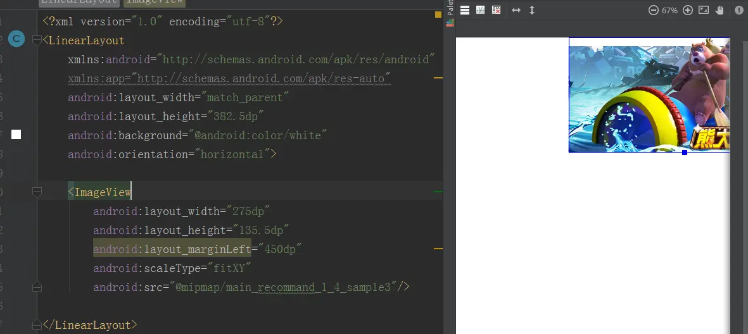
Task: Click the <ImageView opening tag text
Action: click(x=99, y=192)
